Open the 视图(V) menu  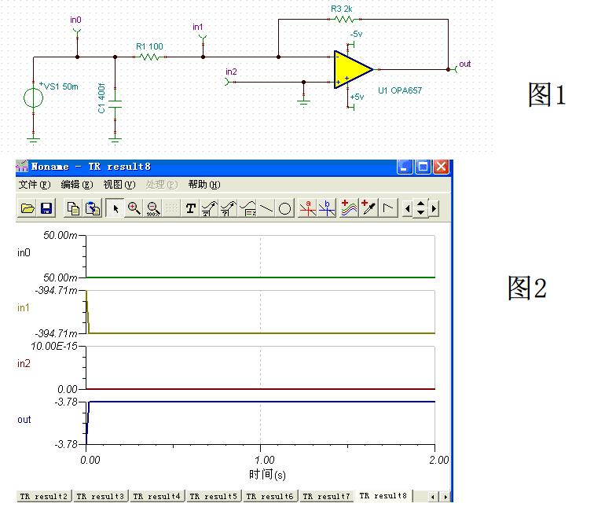pyautogui.click(x=119, y=185)
